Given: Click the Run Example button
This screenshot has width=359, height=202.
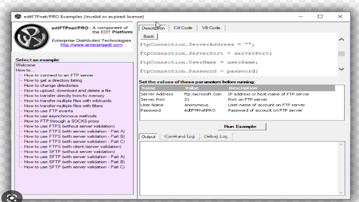Looking at the screenshot, I should coord(242,126).
